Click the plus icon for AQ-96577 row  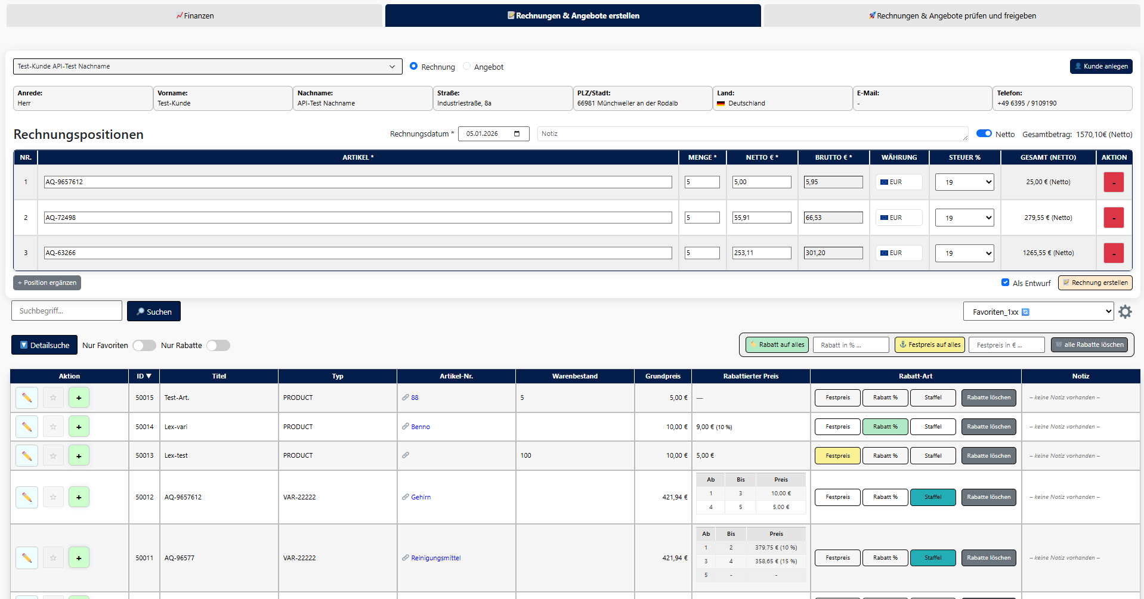[x=79, y=558]
